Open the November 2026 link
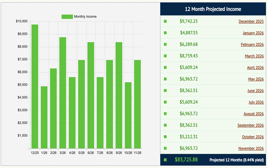 (x=251, y=148)
